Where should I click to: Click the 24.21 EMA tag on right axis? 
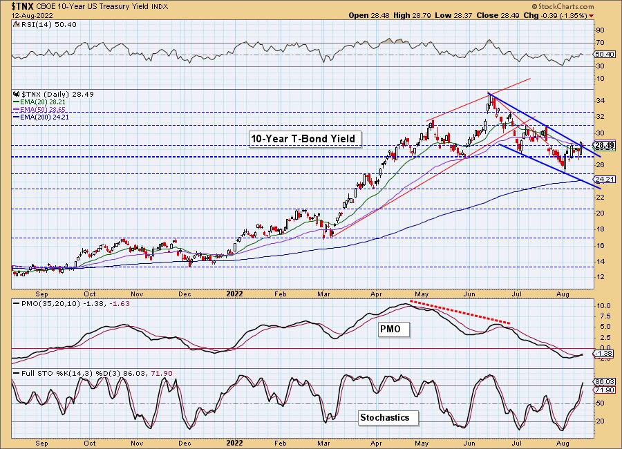(605, 180)
